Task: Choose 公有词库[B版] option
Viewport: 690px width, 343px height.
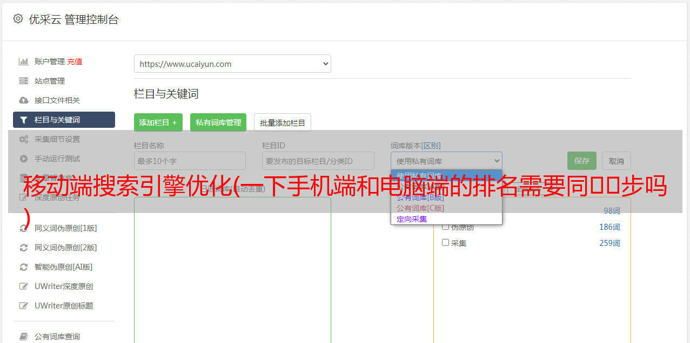Action: [x=446, y=197]
